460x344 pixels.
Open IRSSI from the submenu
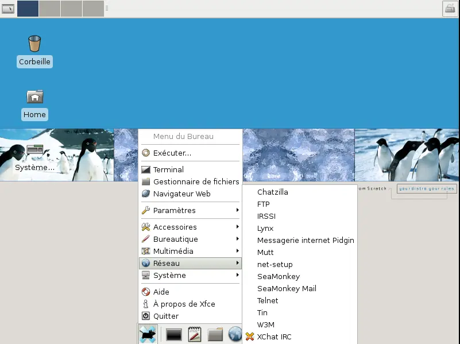(x=300, y=216)
